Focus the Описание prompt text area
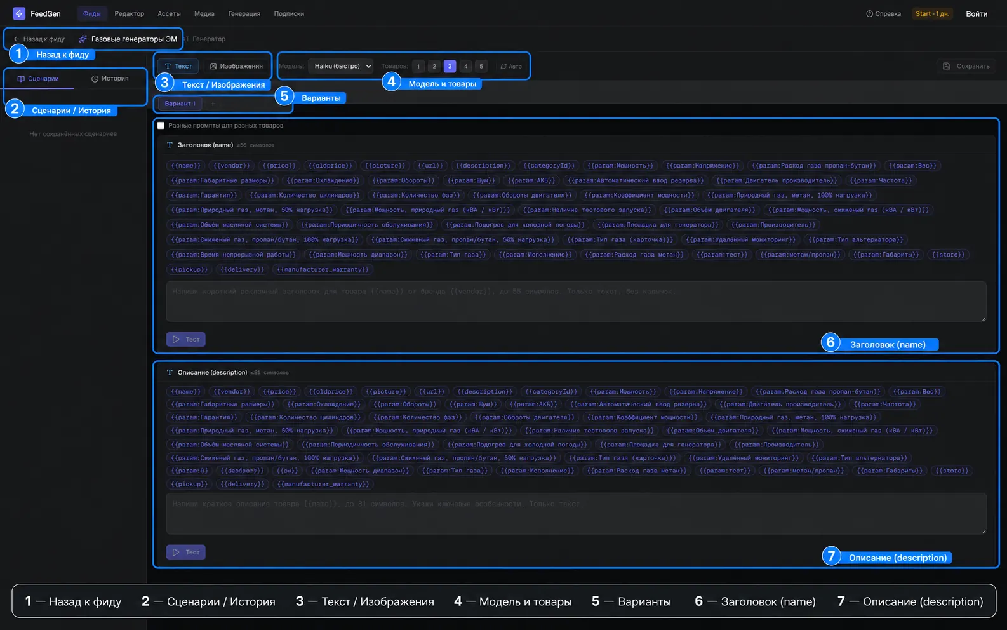Screen dimensions: 1007x630 coord(577,514)
